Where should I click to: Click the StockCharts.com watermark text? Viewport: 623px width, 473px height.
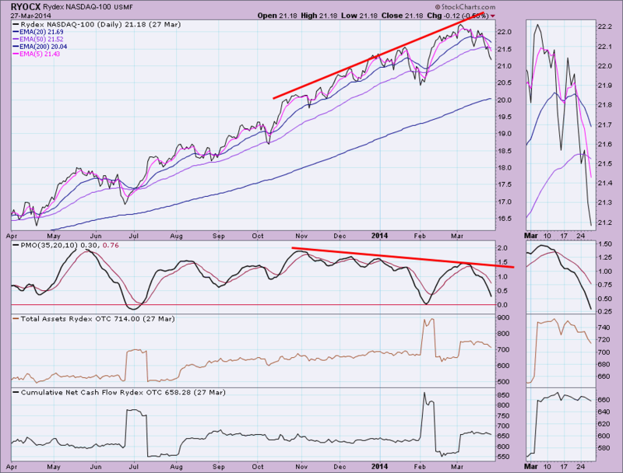(465, 7)
